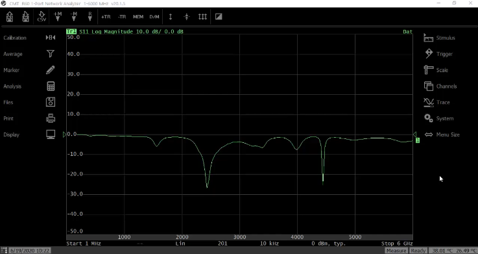Image resolution: width=478 pixels, height=254 pixels.
Task: Open the Marker menu
Action: tap(11, 70)
